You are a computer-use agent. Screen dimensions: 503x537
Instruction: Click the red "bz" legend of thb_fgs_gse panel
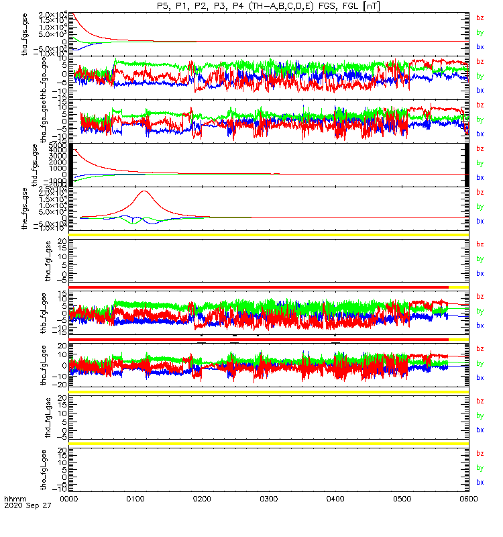click(x=480, y=61)
